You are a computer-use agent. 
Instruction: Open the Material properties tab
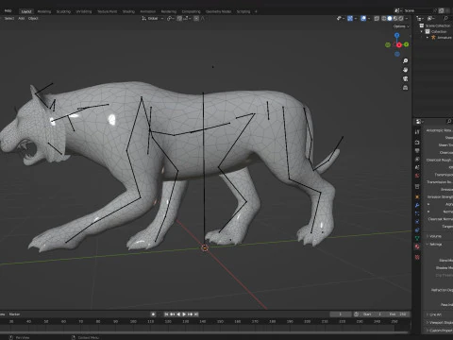[417, 246]
